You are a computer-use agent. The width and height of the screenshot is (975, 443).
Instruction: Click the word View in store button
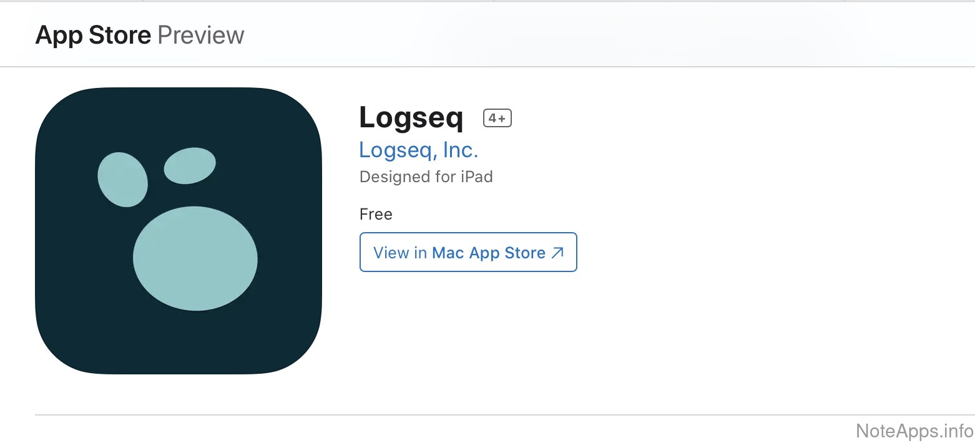(x=391, y=253)
